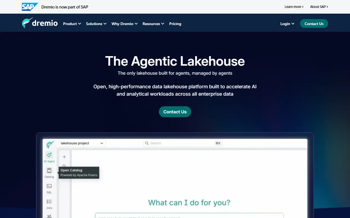Screen dimensions: 350x218
Task: Click the 'Dremio is now part of SAP' text
Action: [65, 7]
